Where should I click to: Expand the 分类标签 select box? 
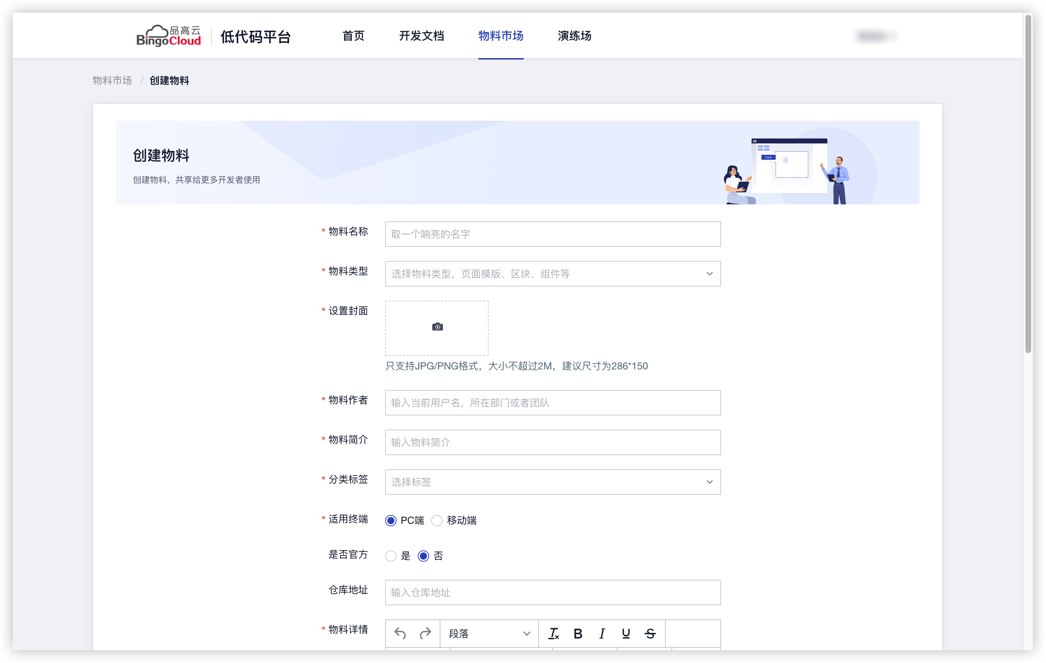(x=552, y=482)
